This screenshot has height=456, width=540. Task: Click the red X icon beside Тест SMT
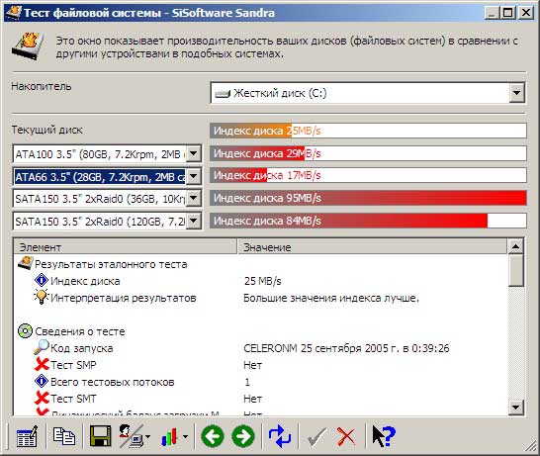42,398
